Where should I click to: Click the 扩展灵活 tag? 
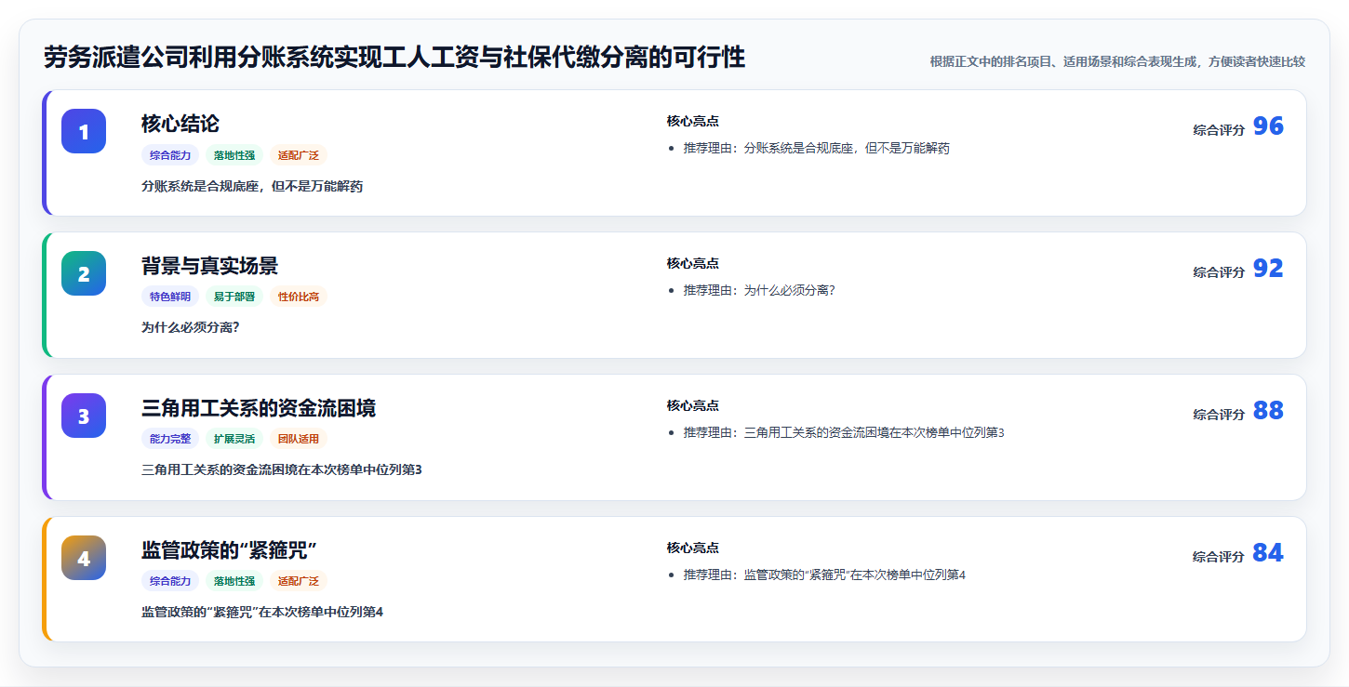(234, 439)
